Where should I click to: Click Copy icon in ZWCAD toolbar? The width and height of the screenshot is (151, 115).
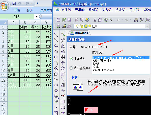point(100,20)
